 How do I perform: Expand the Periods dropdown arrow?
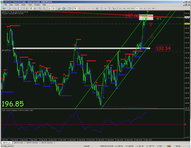65,9
